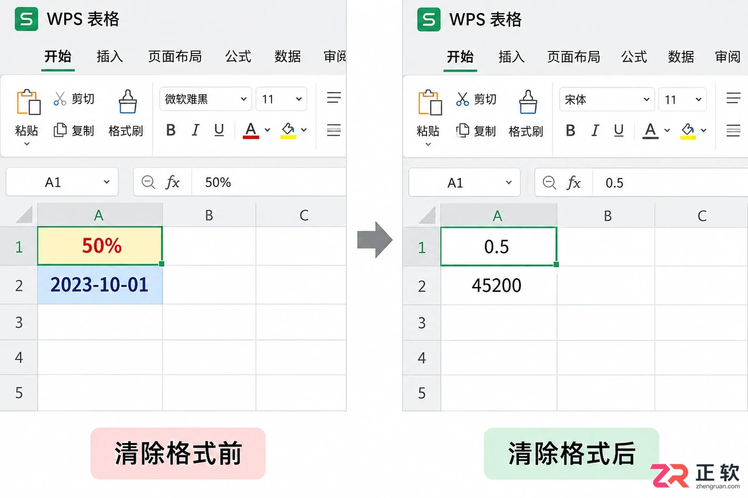Click the Paste clipboard icon in right window
This screenshot has width=748, height=498.
coord(430,102)
